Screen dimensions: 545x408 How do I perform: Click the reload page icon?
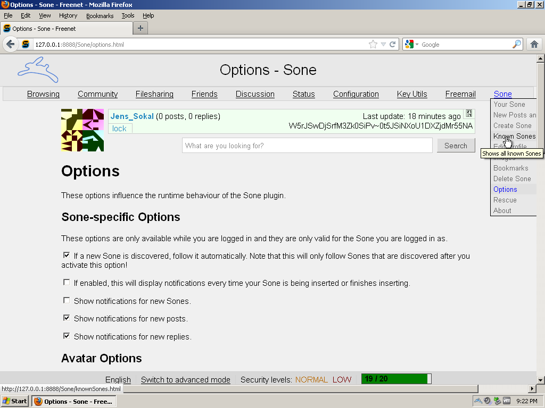[392, 45]
